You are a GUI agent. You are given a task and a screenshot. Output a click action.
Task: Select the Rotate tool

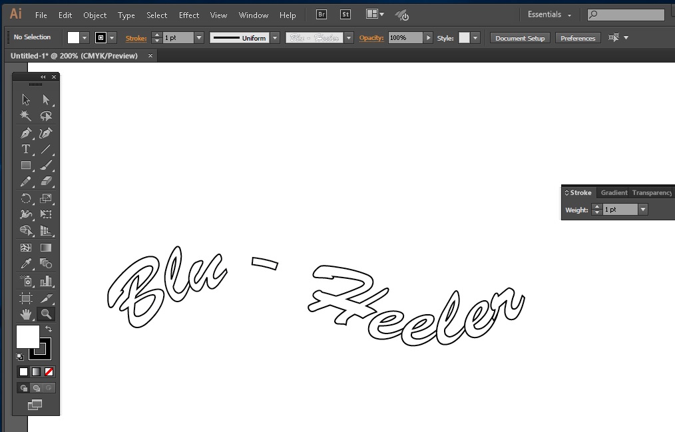point(26,198)
